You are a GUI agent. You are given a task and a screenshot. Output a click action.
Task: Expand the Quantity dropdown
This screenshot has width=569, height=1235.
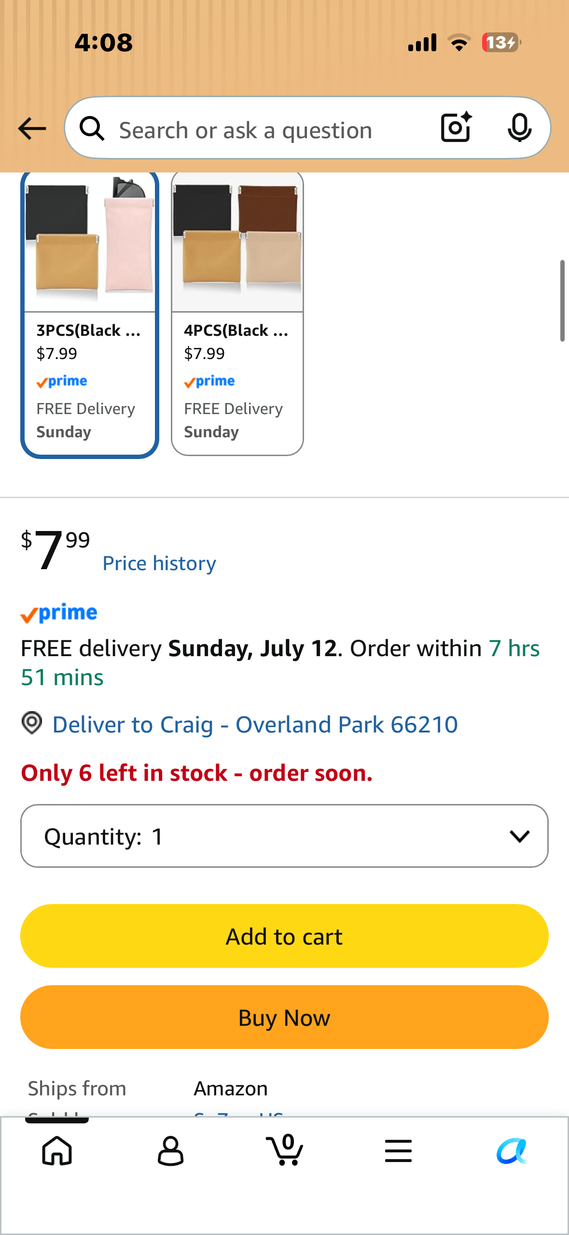(284, 836)
